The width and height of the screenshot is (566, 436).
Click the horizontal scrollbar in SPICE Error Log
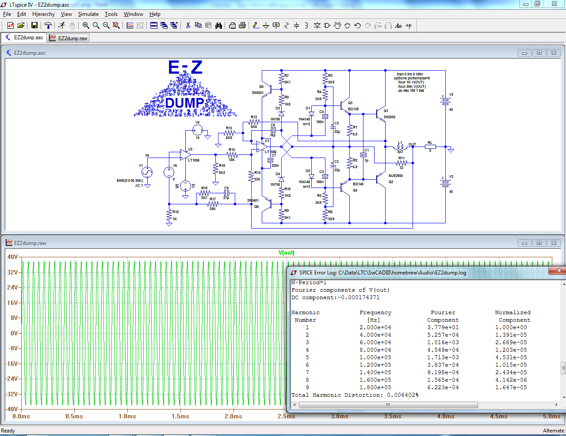pyautogui.click(x=387, y=405)
